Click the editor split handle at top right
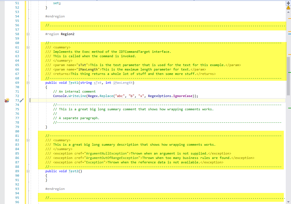Screen dimensions: 291x204 coord(288,3)
